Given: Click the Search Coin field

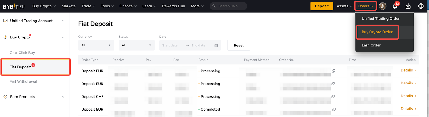Looking at the screenshot, I should tap(231, 6).
